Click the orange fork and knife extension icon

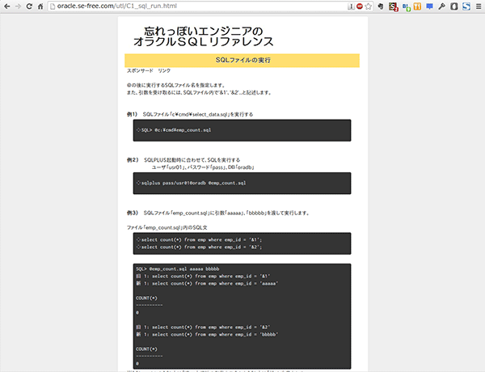pos(417,6)
